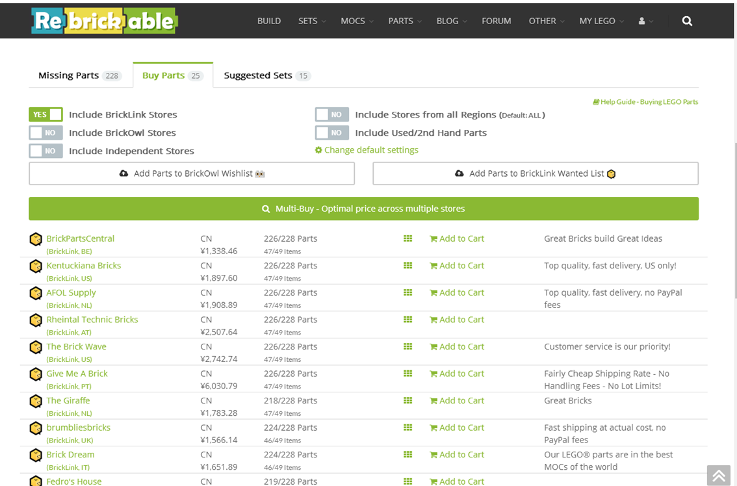Click BrickLink icon beside brumbliesbricks
Screen dimensions: 737x486
(x=36, y=428)
